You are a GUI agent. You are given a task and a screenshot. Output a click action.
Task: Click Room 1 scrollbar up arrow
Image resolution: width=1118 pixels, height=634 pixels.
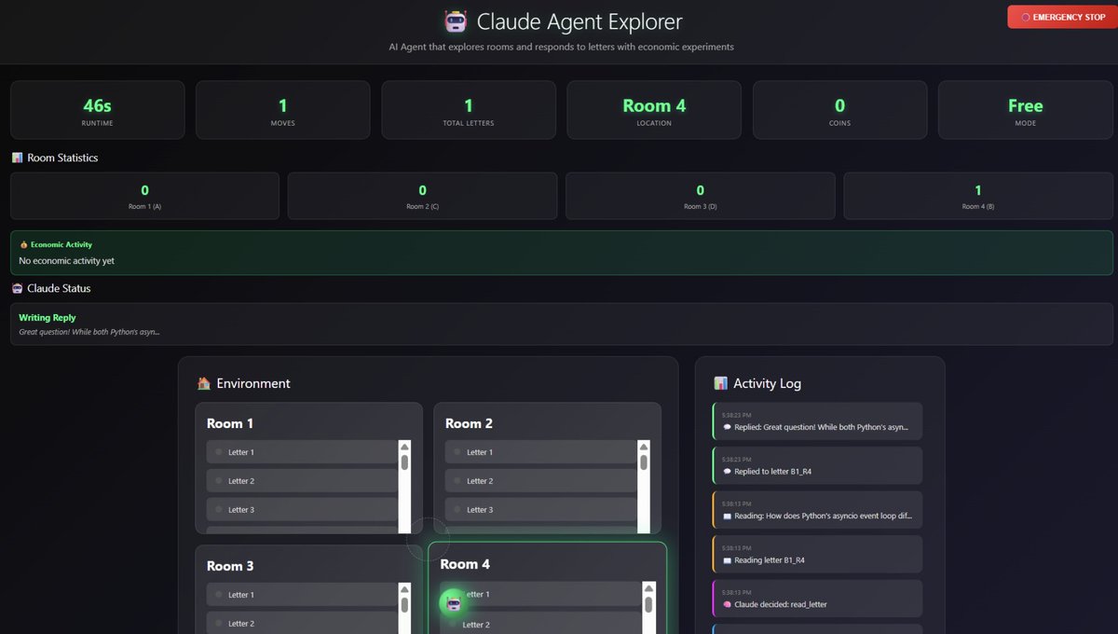(404, 447)
